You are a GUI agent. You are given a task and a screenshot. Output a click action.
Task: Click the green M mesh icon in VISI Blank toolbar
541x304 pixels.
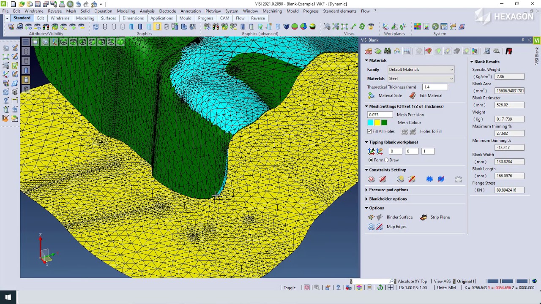[x=387, y=51]
